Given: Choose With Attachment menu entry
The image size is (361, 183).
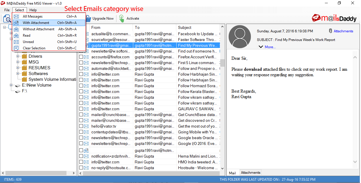Looking at the screenshot, I should [x=49, y=23].
